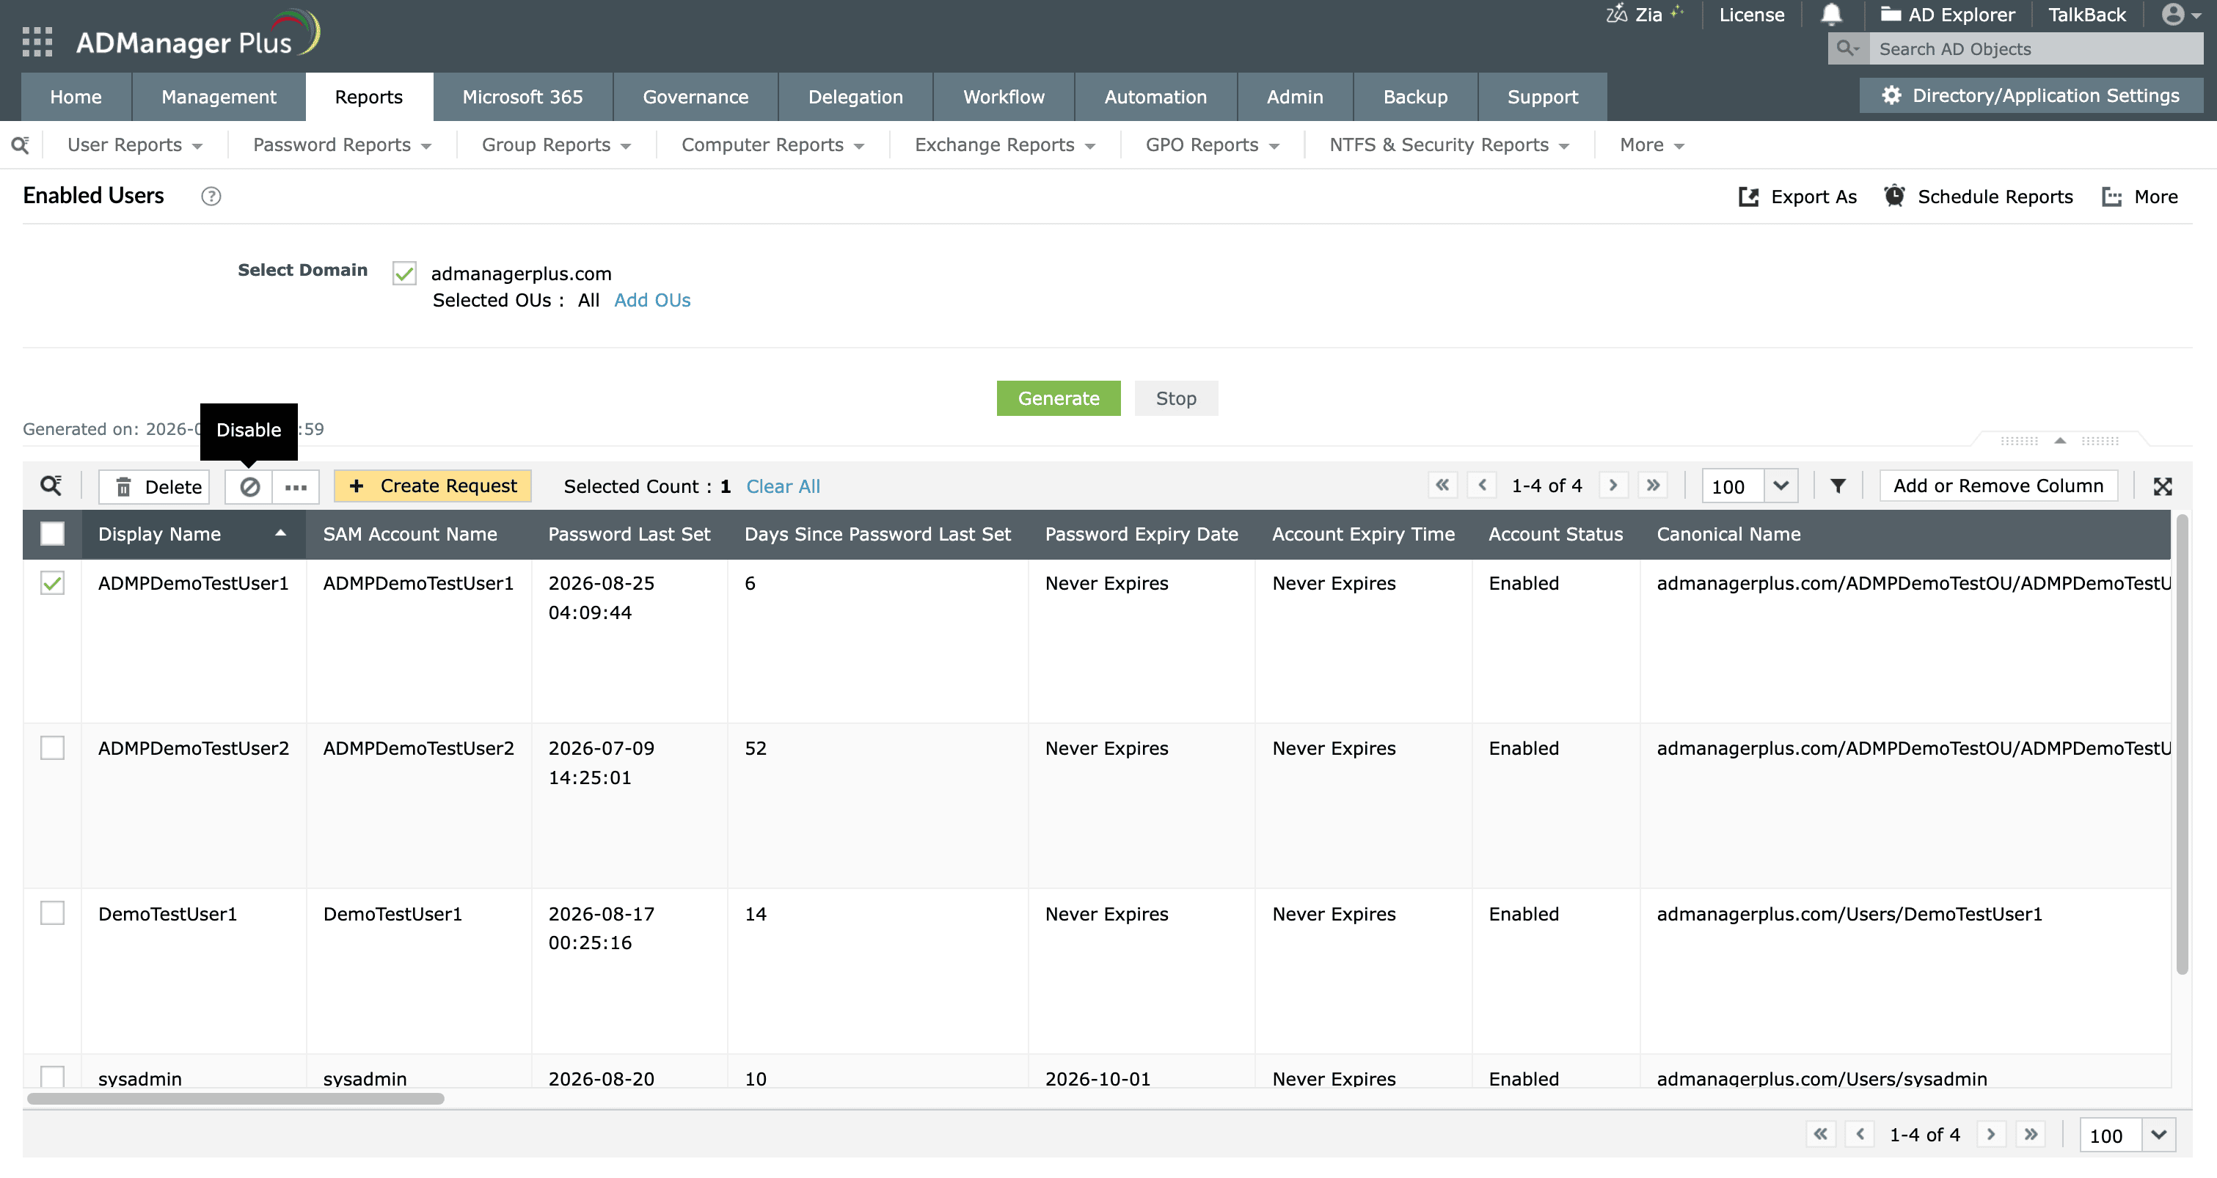Click the Stop button

click(1176, 398)
